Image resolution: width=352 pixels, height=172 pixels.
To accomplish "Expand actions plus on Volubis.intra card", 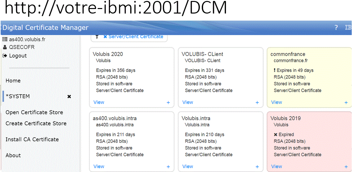I will click(257, 167).
